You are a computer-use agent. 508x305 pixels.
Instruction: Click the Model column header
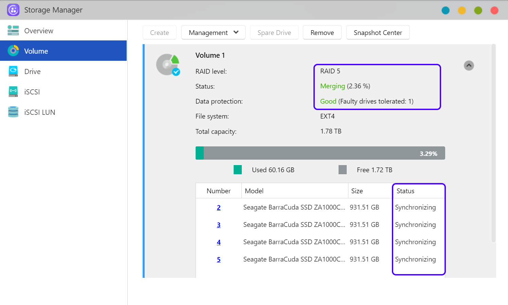[254, 191]
